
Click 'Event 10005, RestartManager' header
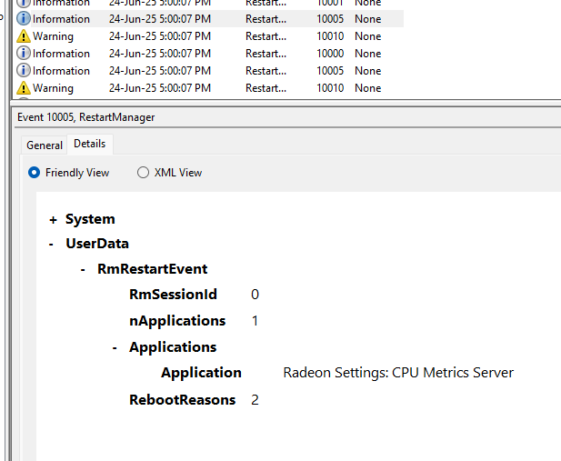(86, 117)
